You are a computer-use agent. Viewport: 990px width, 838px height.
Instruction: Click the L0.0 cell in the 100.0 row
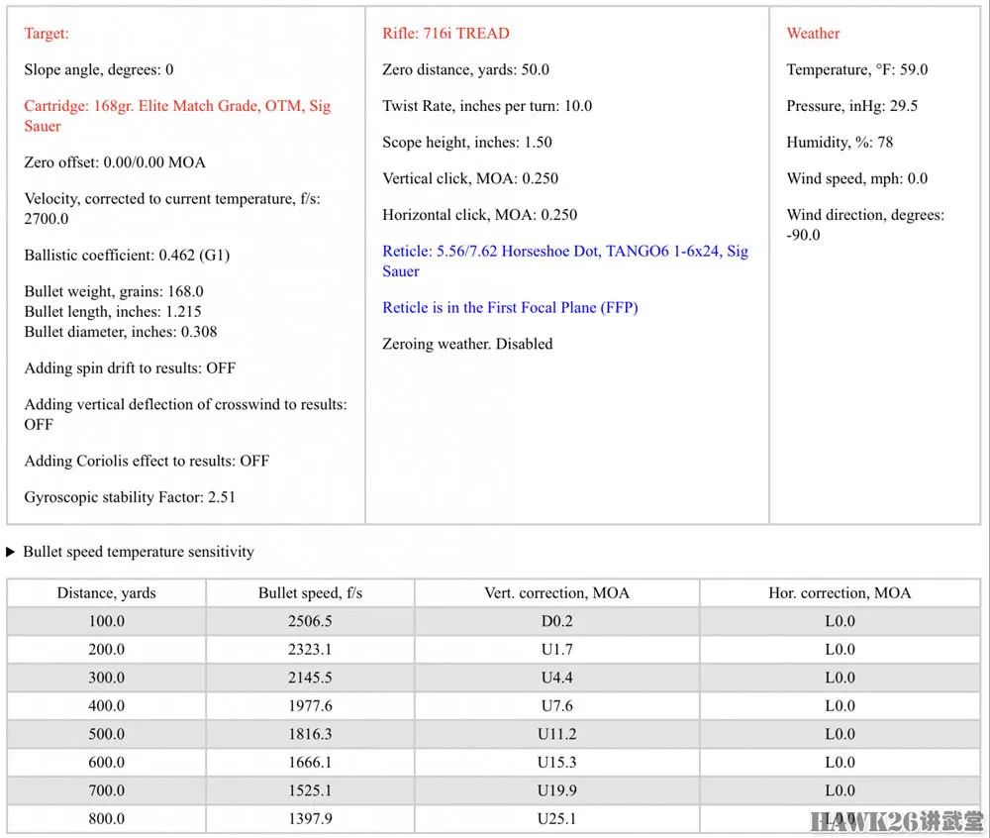click(x=840, y=621)
